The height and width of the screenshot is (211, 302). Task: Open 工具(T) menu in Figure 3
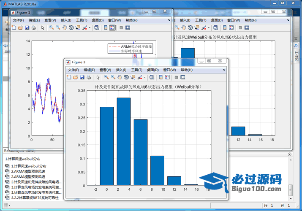tap(136, 70)
